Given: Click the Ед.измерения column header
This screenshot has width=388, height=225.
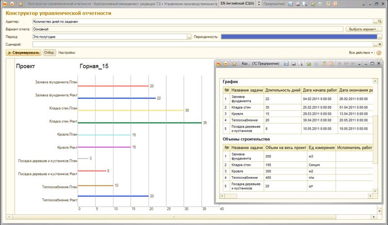Looking at the screenshot, I should (x=322, y=148).
